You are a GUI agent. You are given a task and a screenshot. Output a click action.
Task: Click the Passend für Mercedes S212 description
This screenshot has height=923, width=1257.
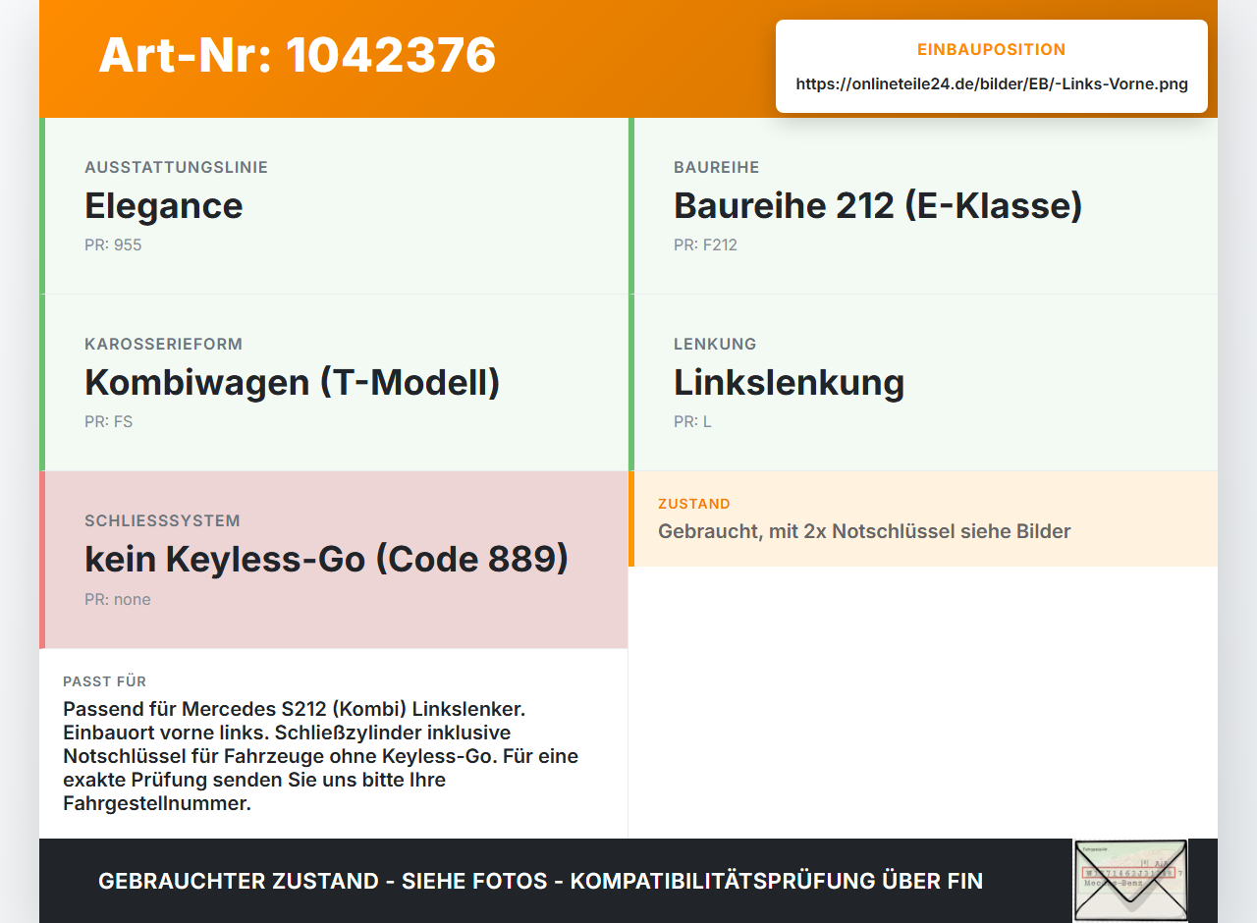[x=322, y=756]
